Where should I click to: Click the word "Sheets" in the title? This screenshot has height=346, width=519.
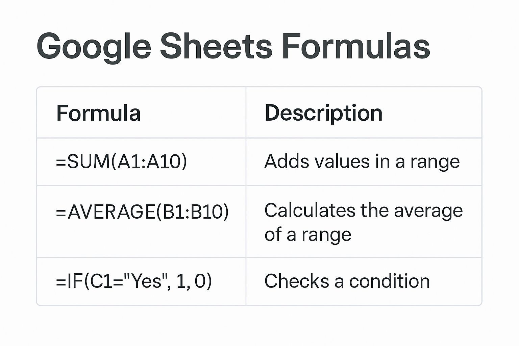[x=216, y=46]
